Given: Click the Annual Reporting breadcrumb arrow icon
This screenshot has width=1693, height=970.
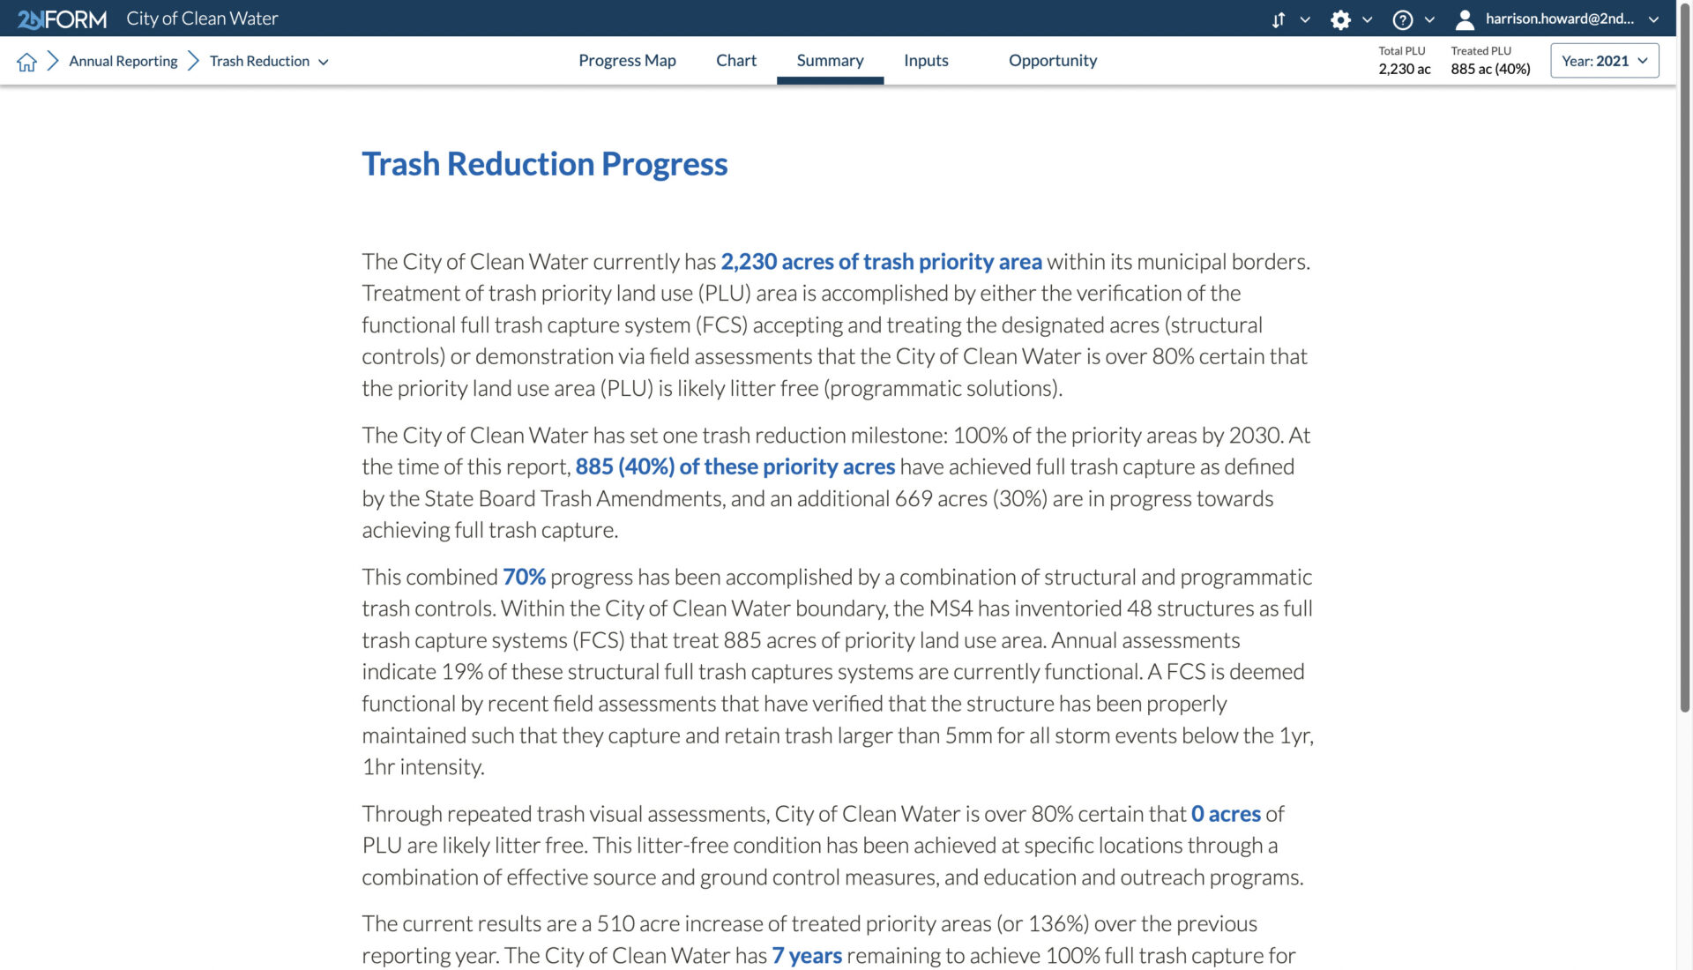Looking at the screenshot, I should (194, 59).
